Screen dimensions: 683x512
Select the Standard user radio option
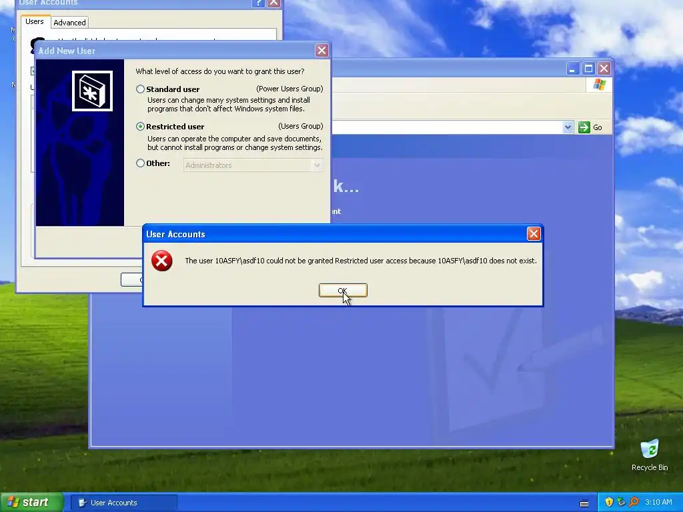[140, 89]
